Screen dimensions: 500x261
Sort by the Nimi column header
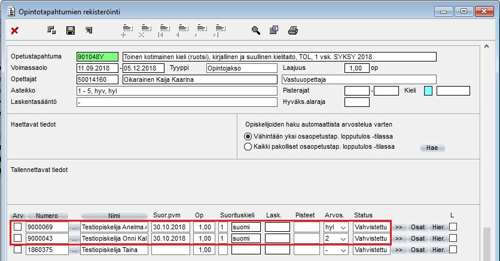(x=114, y=216)
